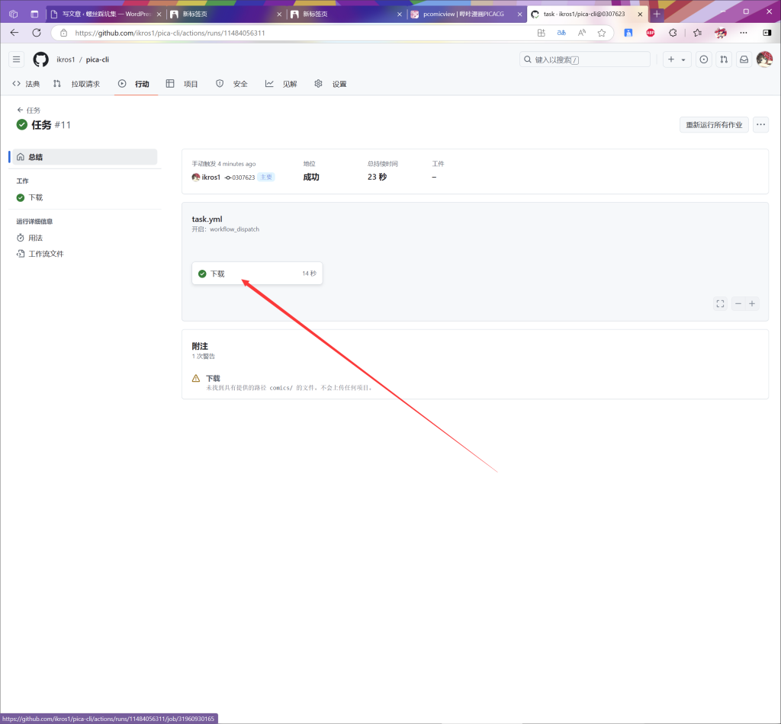Screen dimensions: 781x724
Task: Open the 设置 Settings tab
Action: 331,84
